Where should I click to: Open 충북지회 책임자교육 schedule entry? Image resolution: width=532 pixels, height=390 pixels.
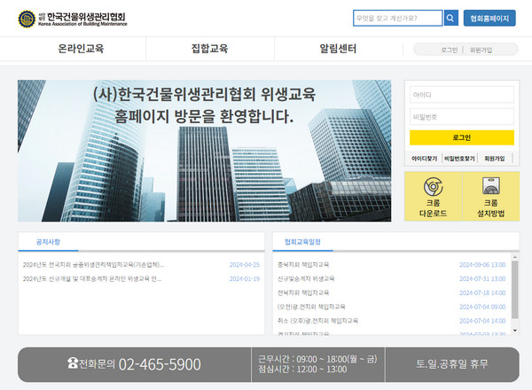coord(303,264)
